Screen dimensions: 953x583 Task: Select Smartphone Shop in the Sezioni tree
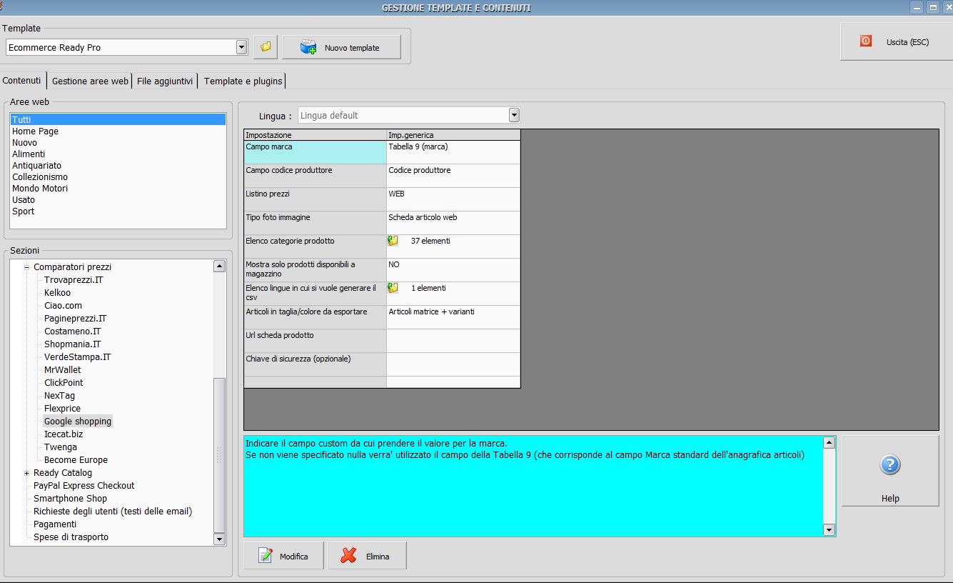70,499
